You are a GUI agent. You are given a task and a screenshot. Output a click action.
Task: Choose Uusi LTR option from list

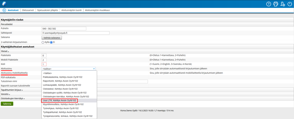(69, 101)
